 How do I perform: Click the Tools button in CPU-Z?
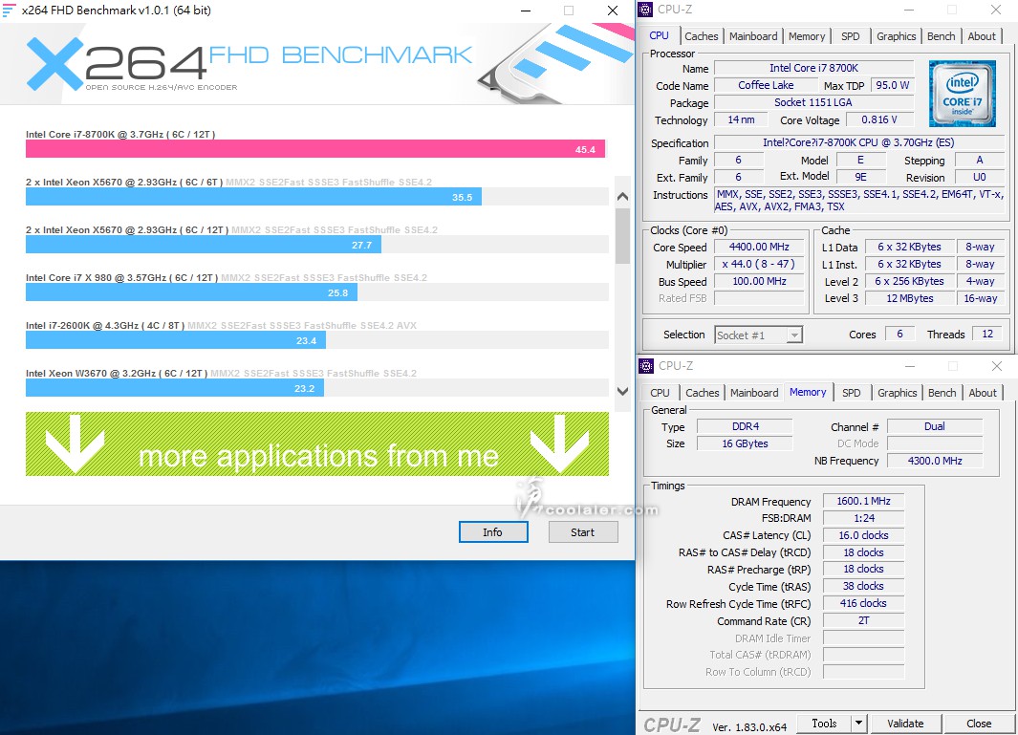point(824,723)
